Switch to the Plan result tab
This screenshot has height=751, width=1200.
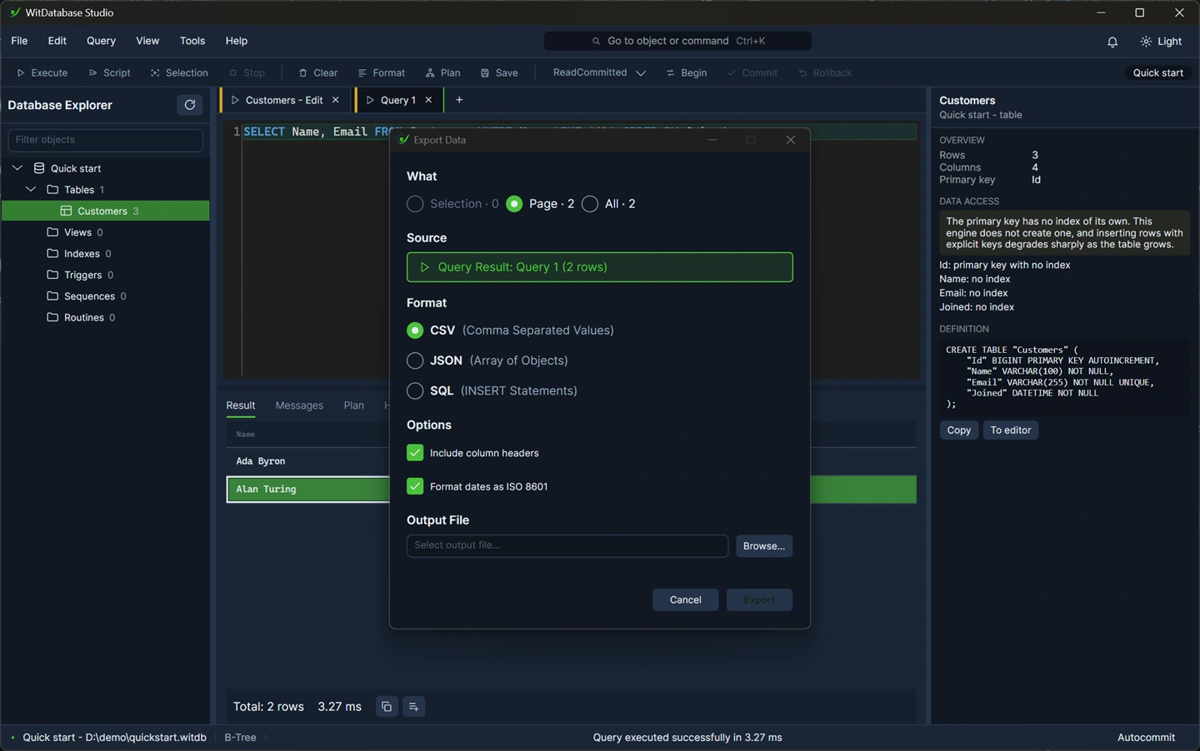[x=353, y=405]
